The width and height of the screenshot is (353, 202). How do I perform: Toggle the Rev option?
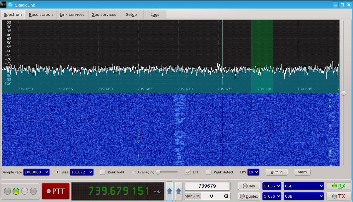coord(249,186)
